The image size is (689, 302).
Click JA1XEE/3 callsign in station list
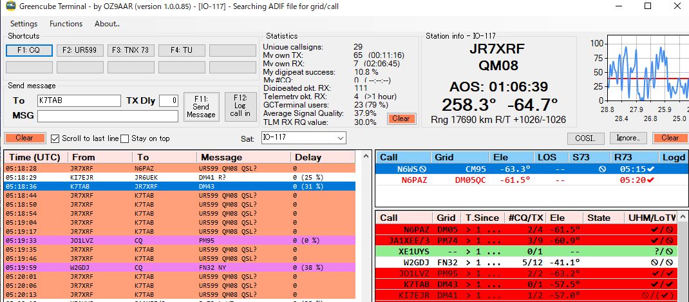(x=409, y=240)
